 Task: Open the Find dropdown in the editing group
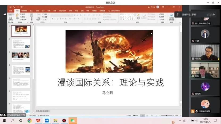[162, 14]
